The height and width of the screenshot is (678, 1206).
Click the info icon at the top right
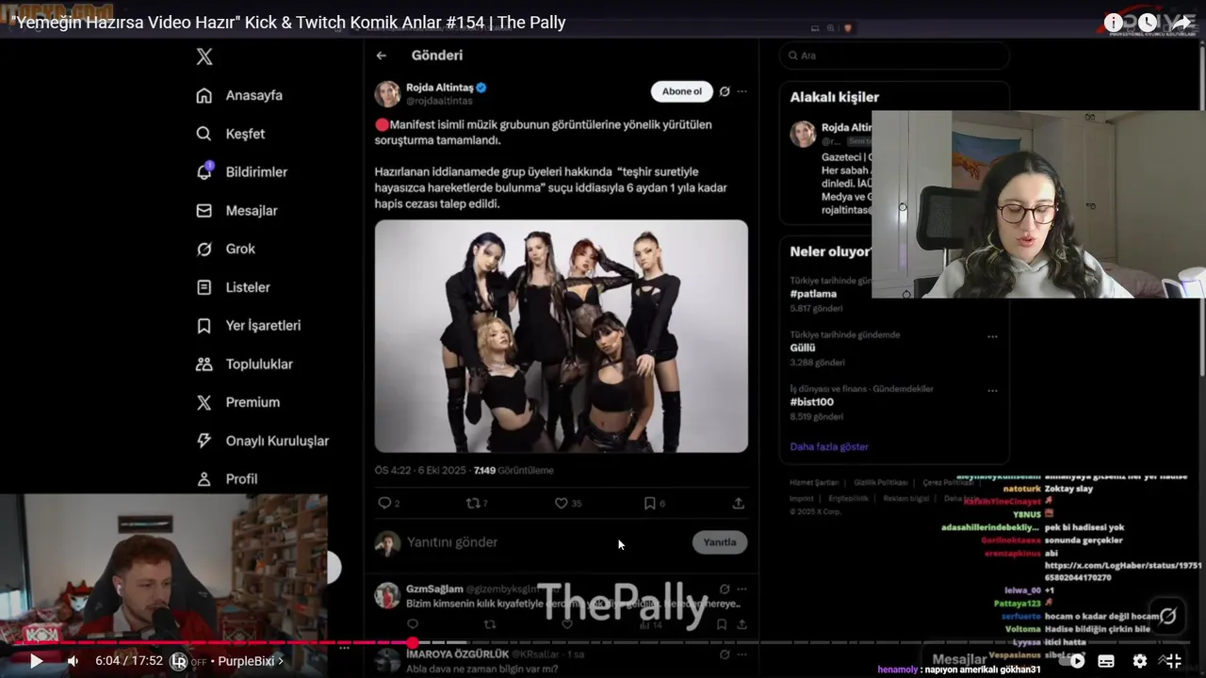pos(1114,23)
